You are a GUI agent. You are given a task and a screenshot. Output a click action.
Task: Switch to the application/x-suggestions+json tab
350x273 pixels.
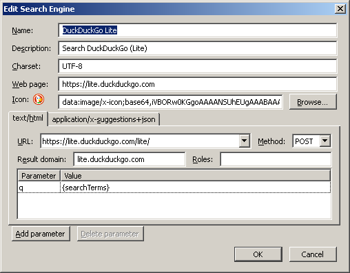[x=103, y=119]
